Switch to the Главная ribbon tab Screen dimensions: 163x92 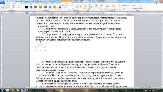(8, 3)
